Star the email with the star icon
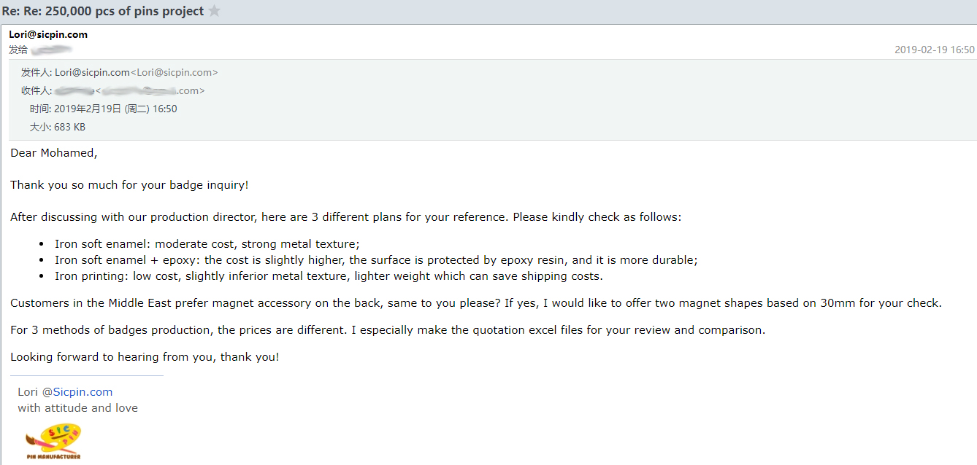 tap(214, 11)
